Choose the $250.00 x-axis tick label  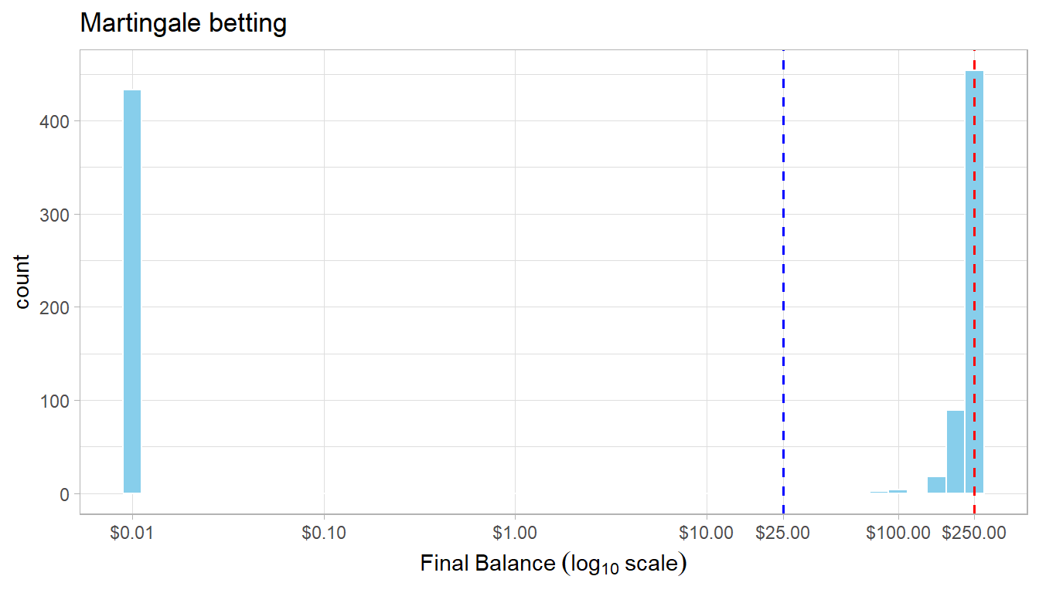tap(974, 533)
